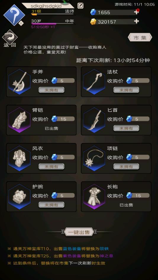Viewport: 158px width, 280px height.
Task: Tap the 1655 blue gem balance
Action: [104, 12]
